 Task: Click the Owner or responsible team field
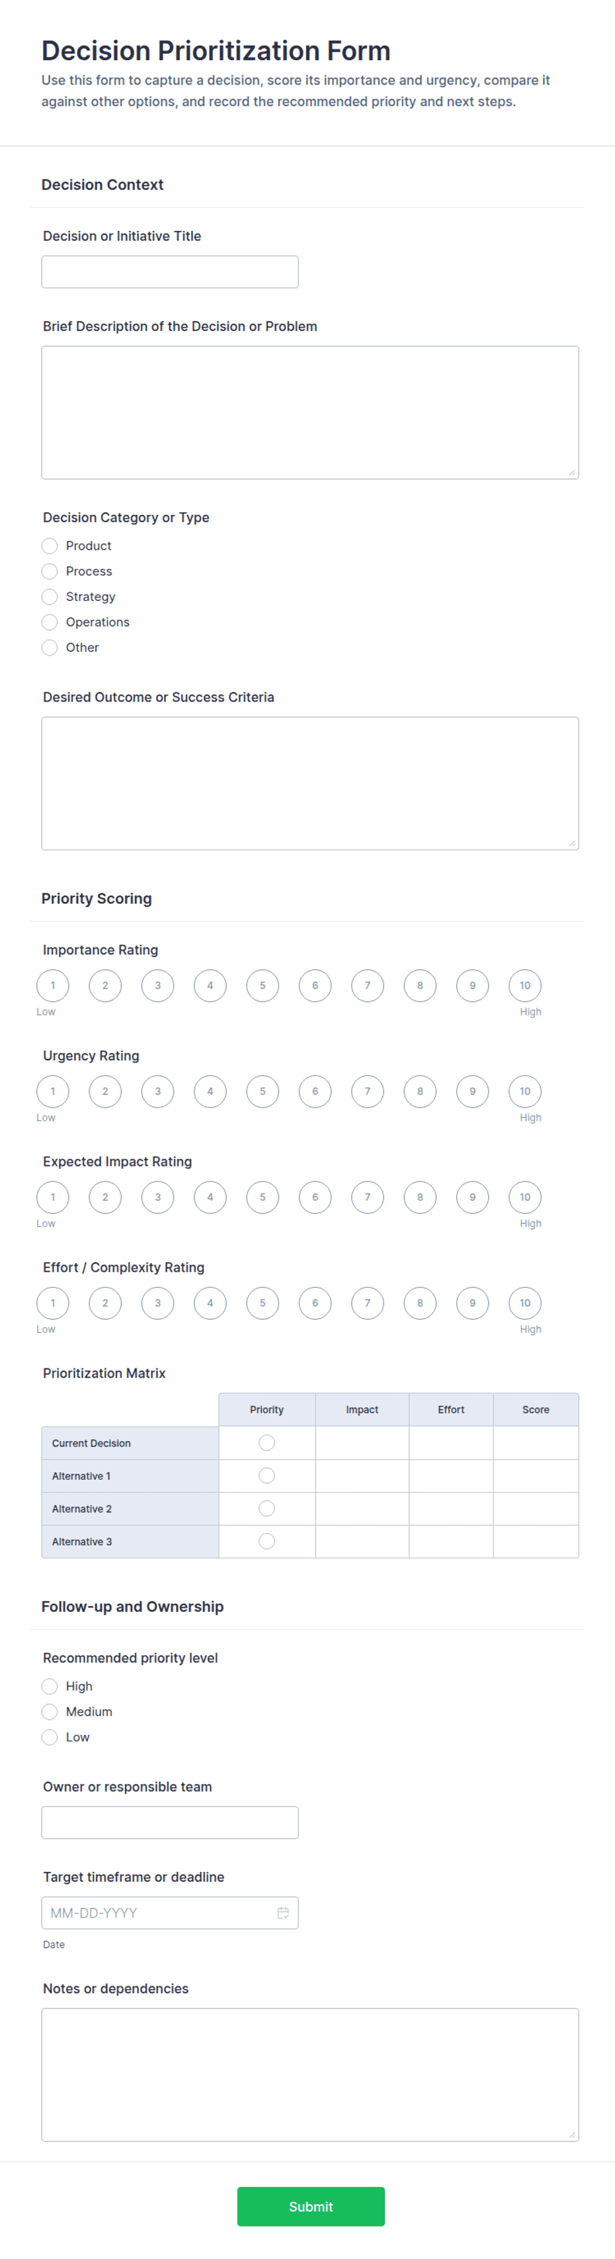170,1822
